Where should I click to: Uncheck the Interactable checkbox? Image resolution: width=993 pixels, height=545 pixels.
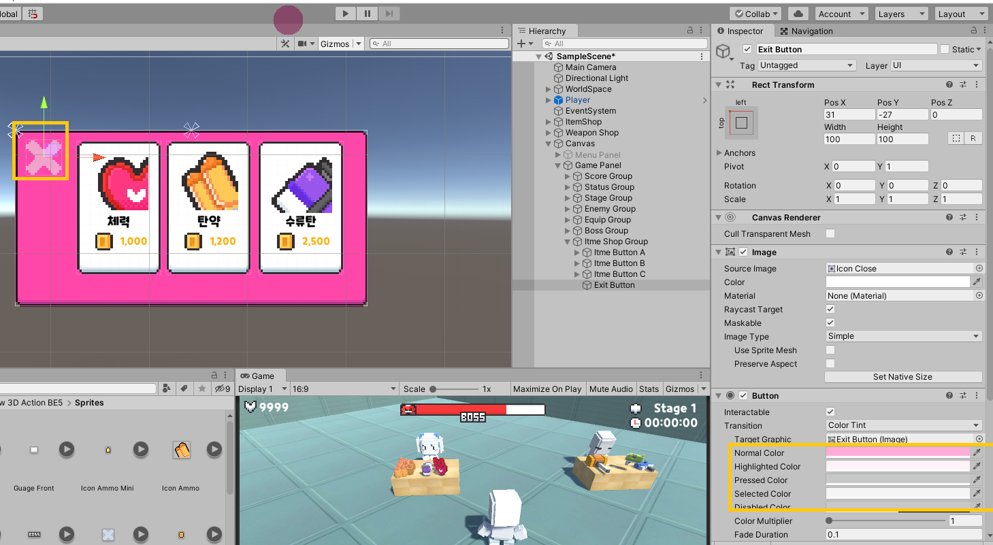pyautogui.click(x=830, y=412)
